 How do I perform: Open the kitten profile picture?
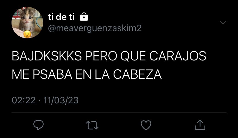point(27,23)
